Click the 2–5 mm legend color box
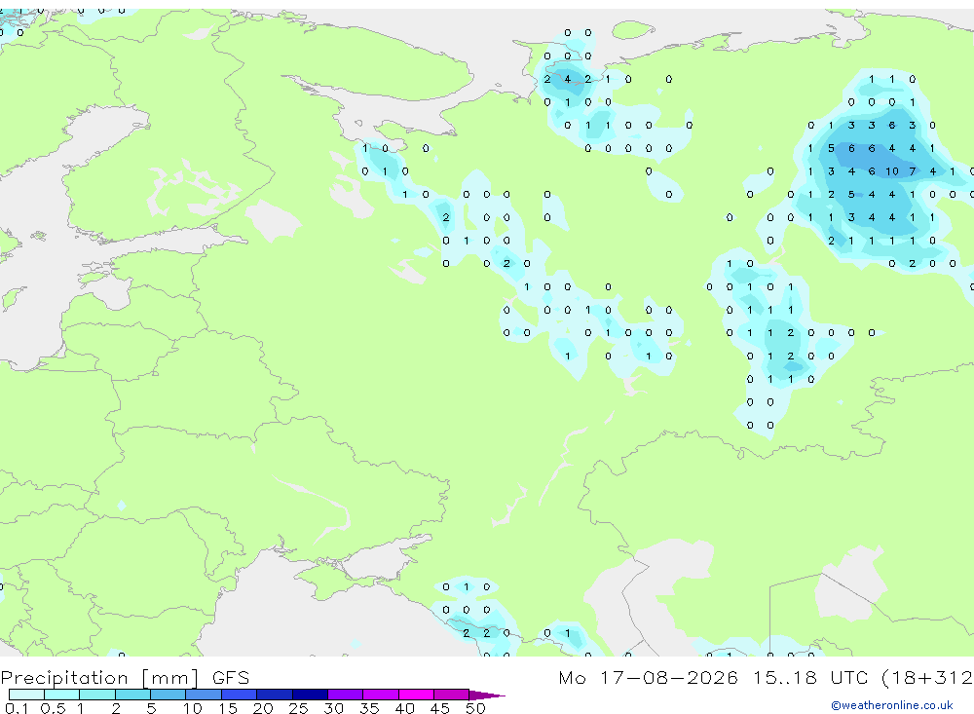974x714 pixels. click(x=132, y=695)
